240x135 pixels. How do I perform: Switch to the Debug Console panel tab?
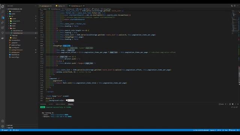point(60,104)
